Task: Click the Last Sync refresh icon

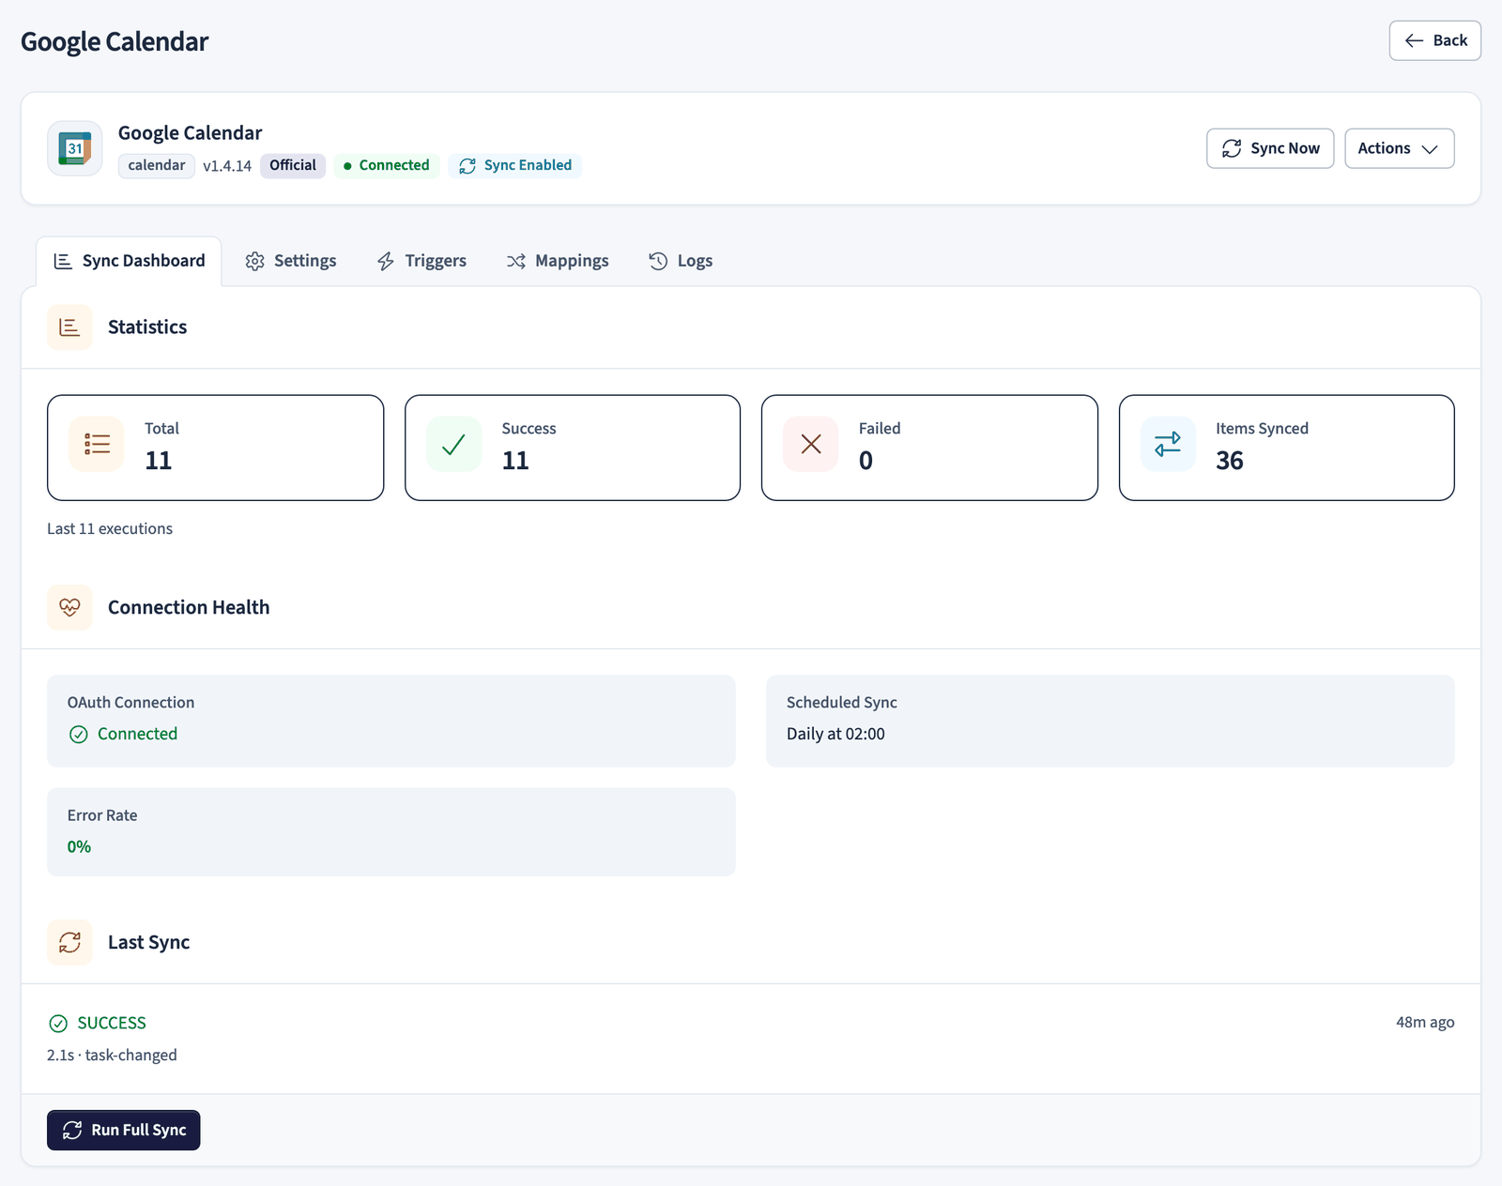Action: coord(69,942)
